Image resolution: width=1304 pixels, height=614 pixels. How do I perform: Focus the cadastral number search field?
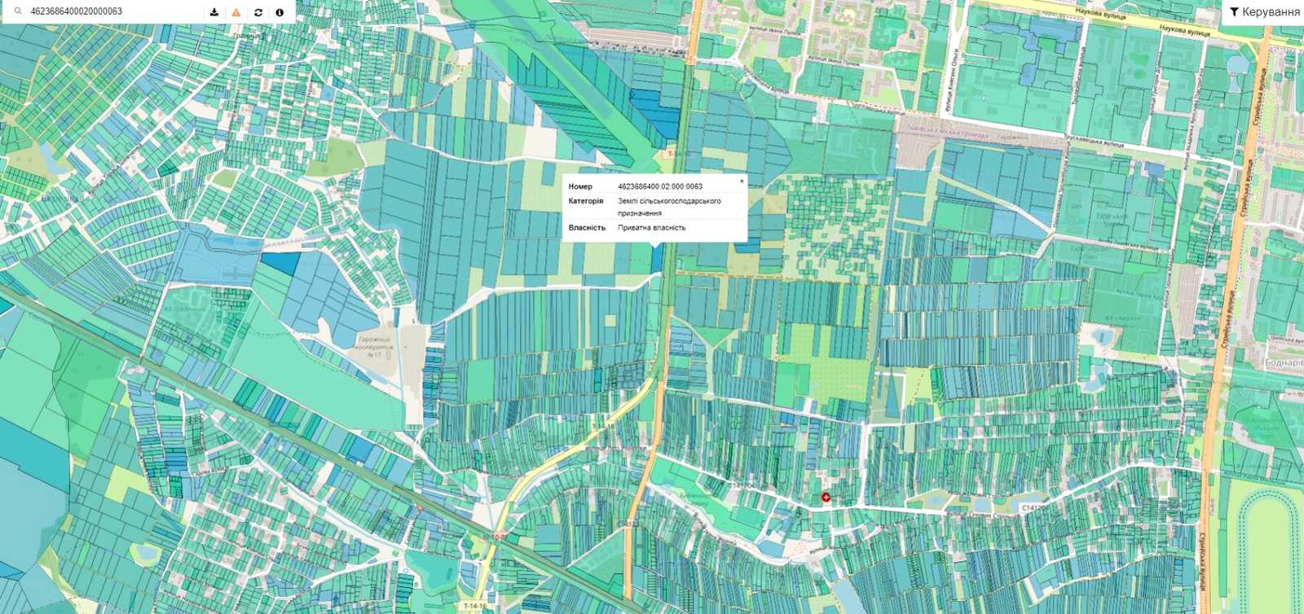coord(114,11)
